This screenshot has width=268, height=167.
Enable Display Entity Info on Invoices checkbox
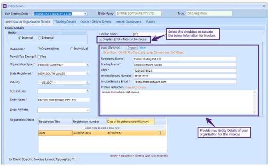click(x=100, y=39)
